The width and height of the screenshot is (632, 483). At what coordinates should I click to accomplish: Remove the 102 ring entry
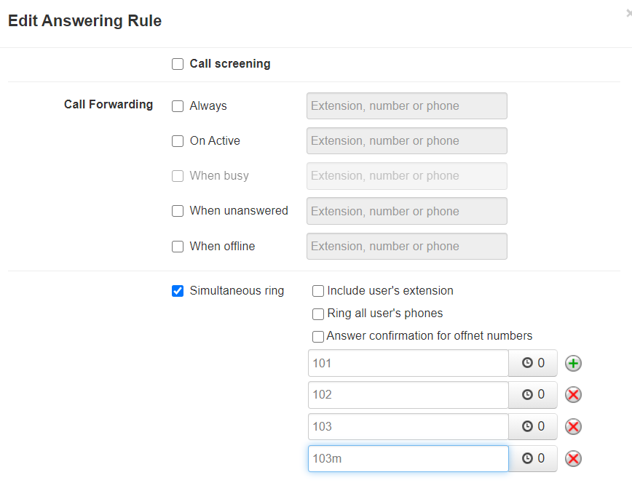click(x=574, y=395)
